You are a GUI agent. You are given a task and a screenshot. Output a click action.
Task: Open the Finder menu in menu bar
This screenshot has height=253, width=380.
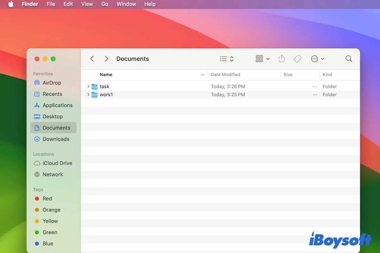tap(30, 4)
